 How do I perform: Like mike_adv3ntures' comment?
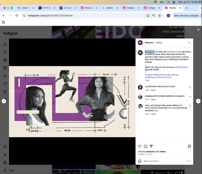click(x=190, y=106)
